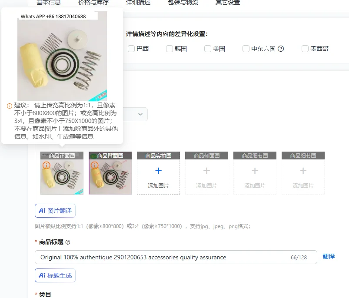Click the help icon next to 中东六国
The image size is (349, 298).
(x=281, y=49)
